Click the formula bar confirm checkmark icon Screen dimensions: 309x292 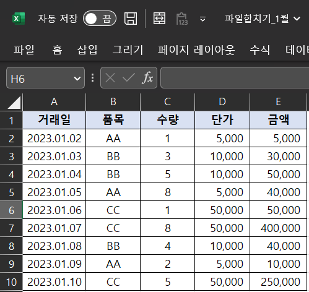(x=128, y=78)
